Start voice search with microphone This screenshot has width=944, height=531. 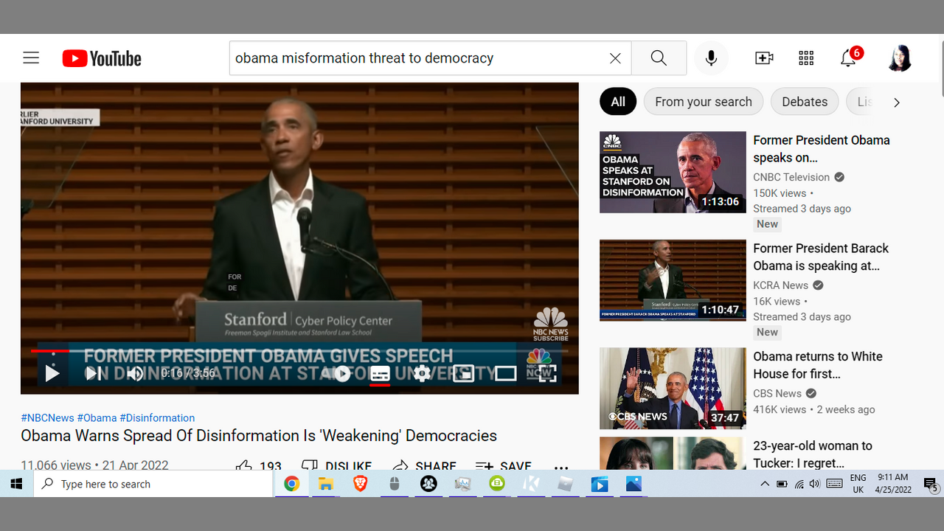pos(711,58)
